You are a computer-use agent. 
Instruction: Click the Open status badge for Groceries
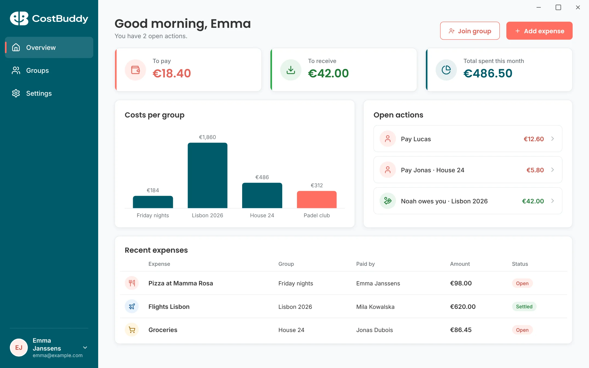pyautogui.click(x=522, y=330)
